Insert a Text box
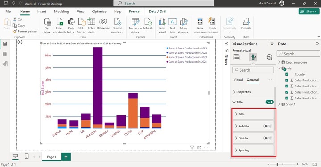Screen dimensions: 321x167 point(172,26)
